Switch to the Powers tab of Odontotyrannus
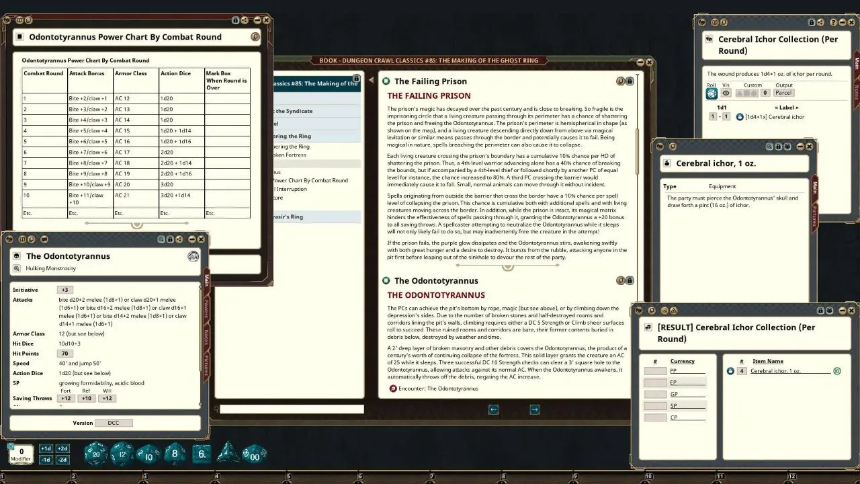The image size is (860, 484). [x=206, y=309]
